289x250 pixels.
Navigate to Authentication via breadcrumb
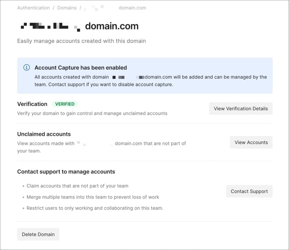(x=33, y=8)
